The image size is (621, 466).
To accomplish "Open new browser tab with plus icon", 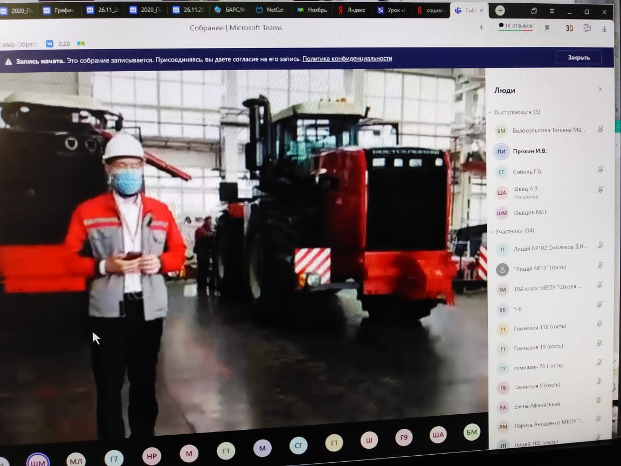I will point(500,11).
